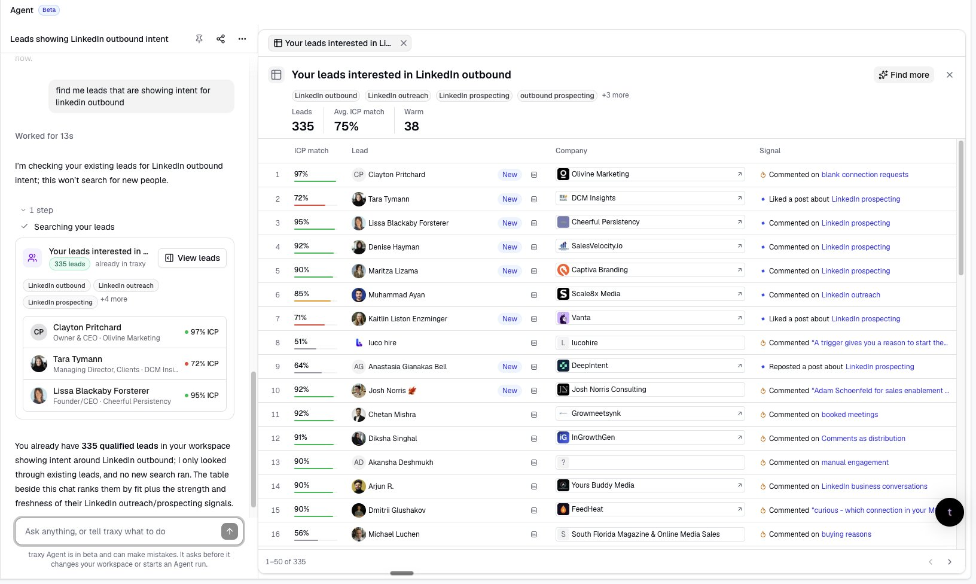Click the "Signal" column header
This screenshot has width=976, height=584.
click(x=770, y=151)
